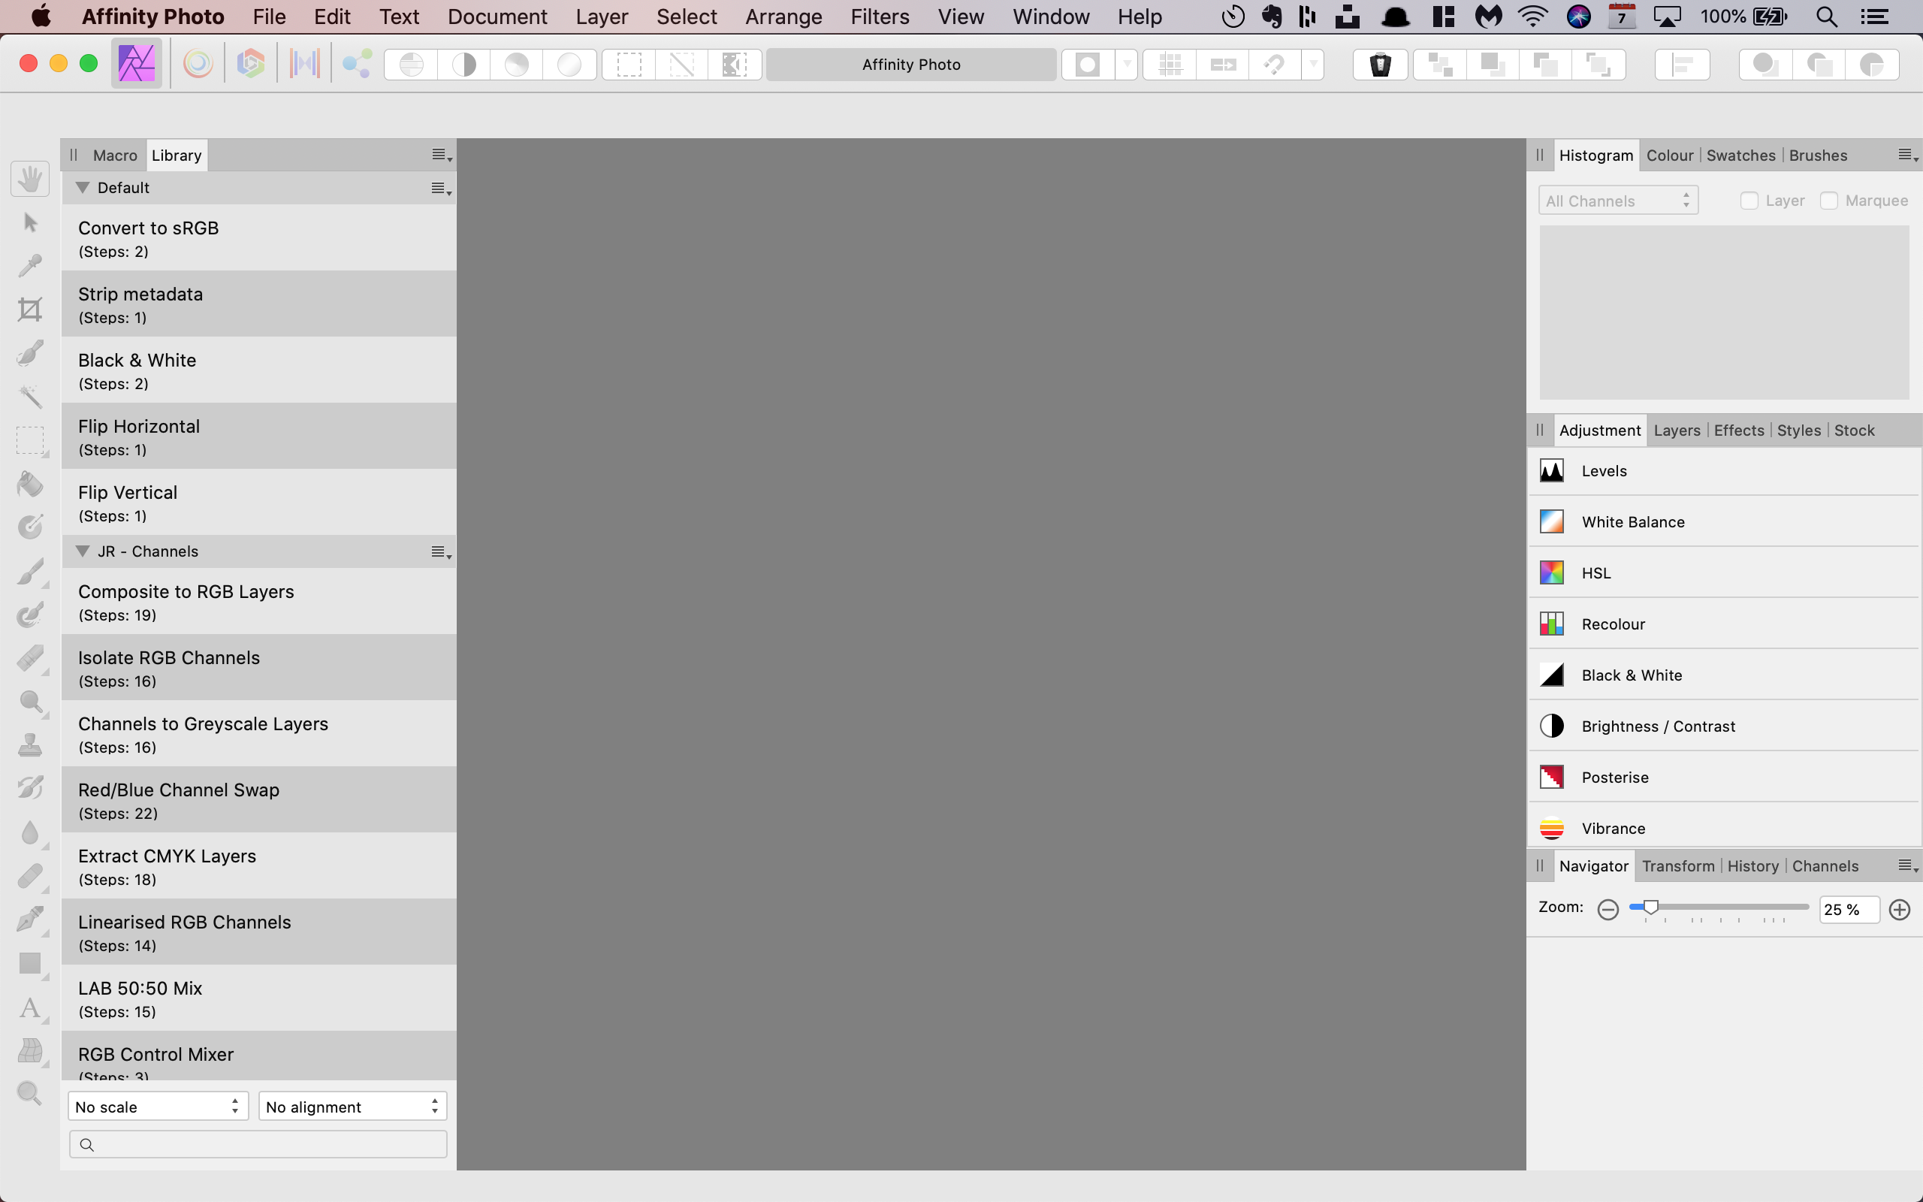This screenshot has height=1202, width=1923.
Task: Add a Levels adjustment
Action: click(x=1722, y=470)
